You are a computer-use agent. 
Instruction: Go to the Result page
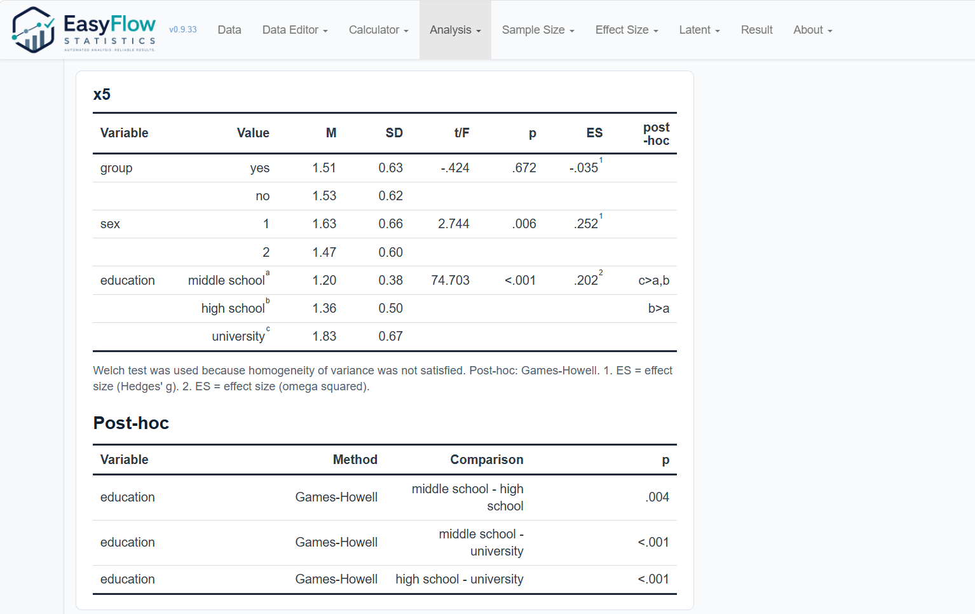pyautogui.click(x=757, y=30)
